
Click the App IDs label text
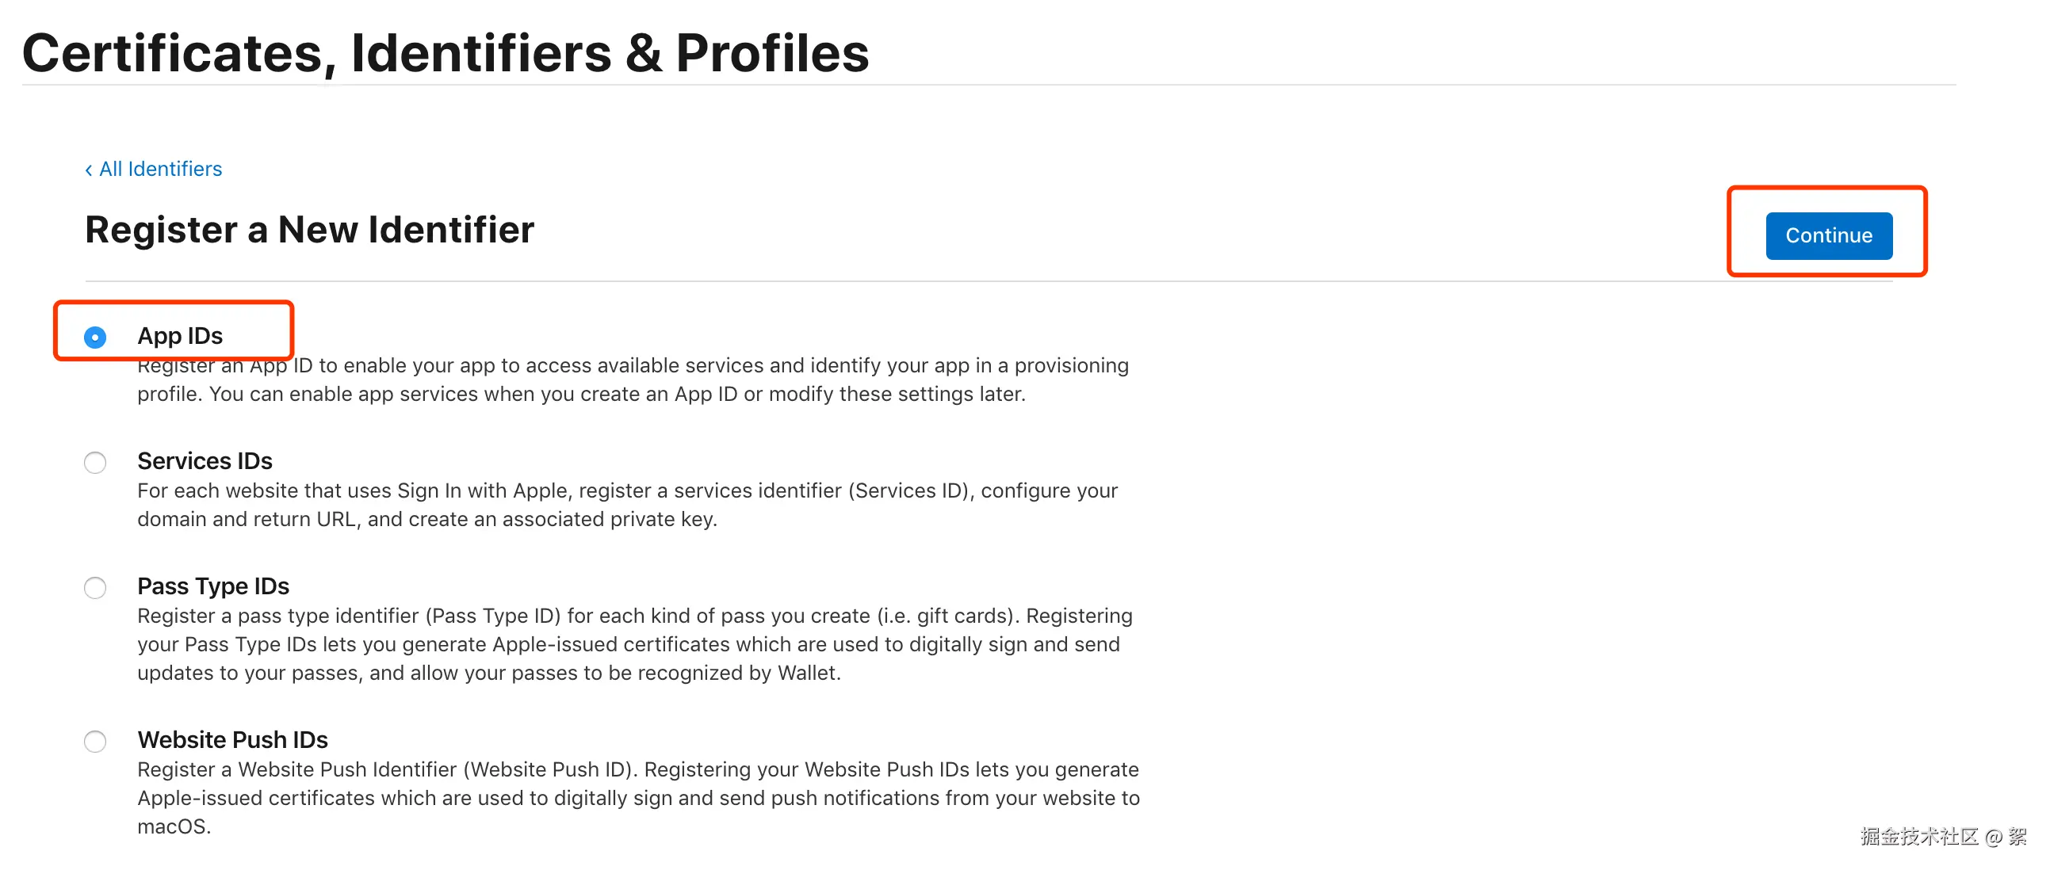click(180, 336)
